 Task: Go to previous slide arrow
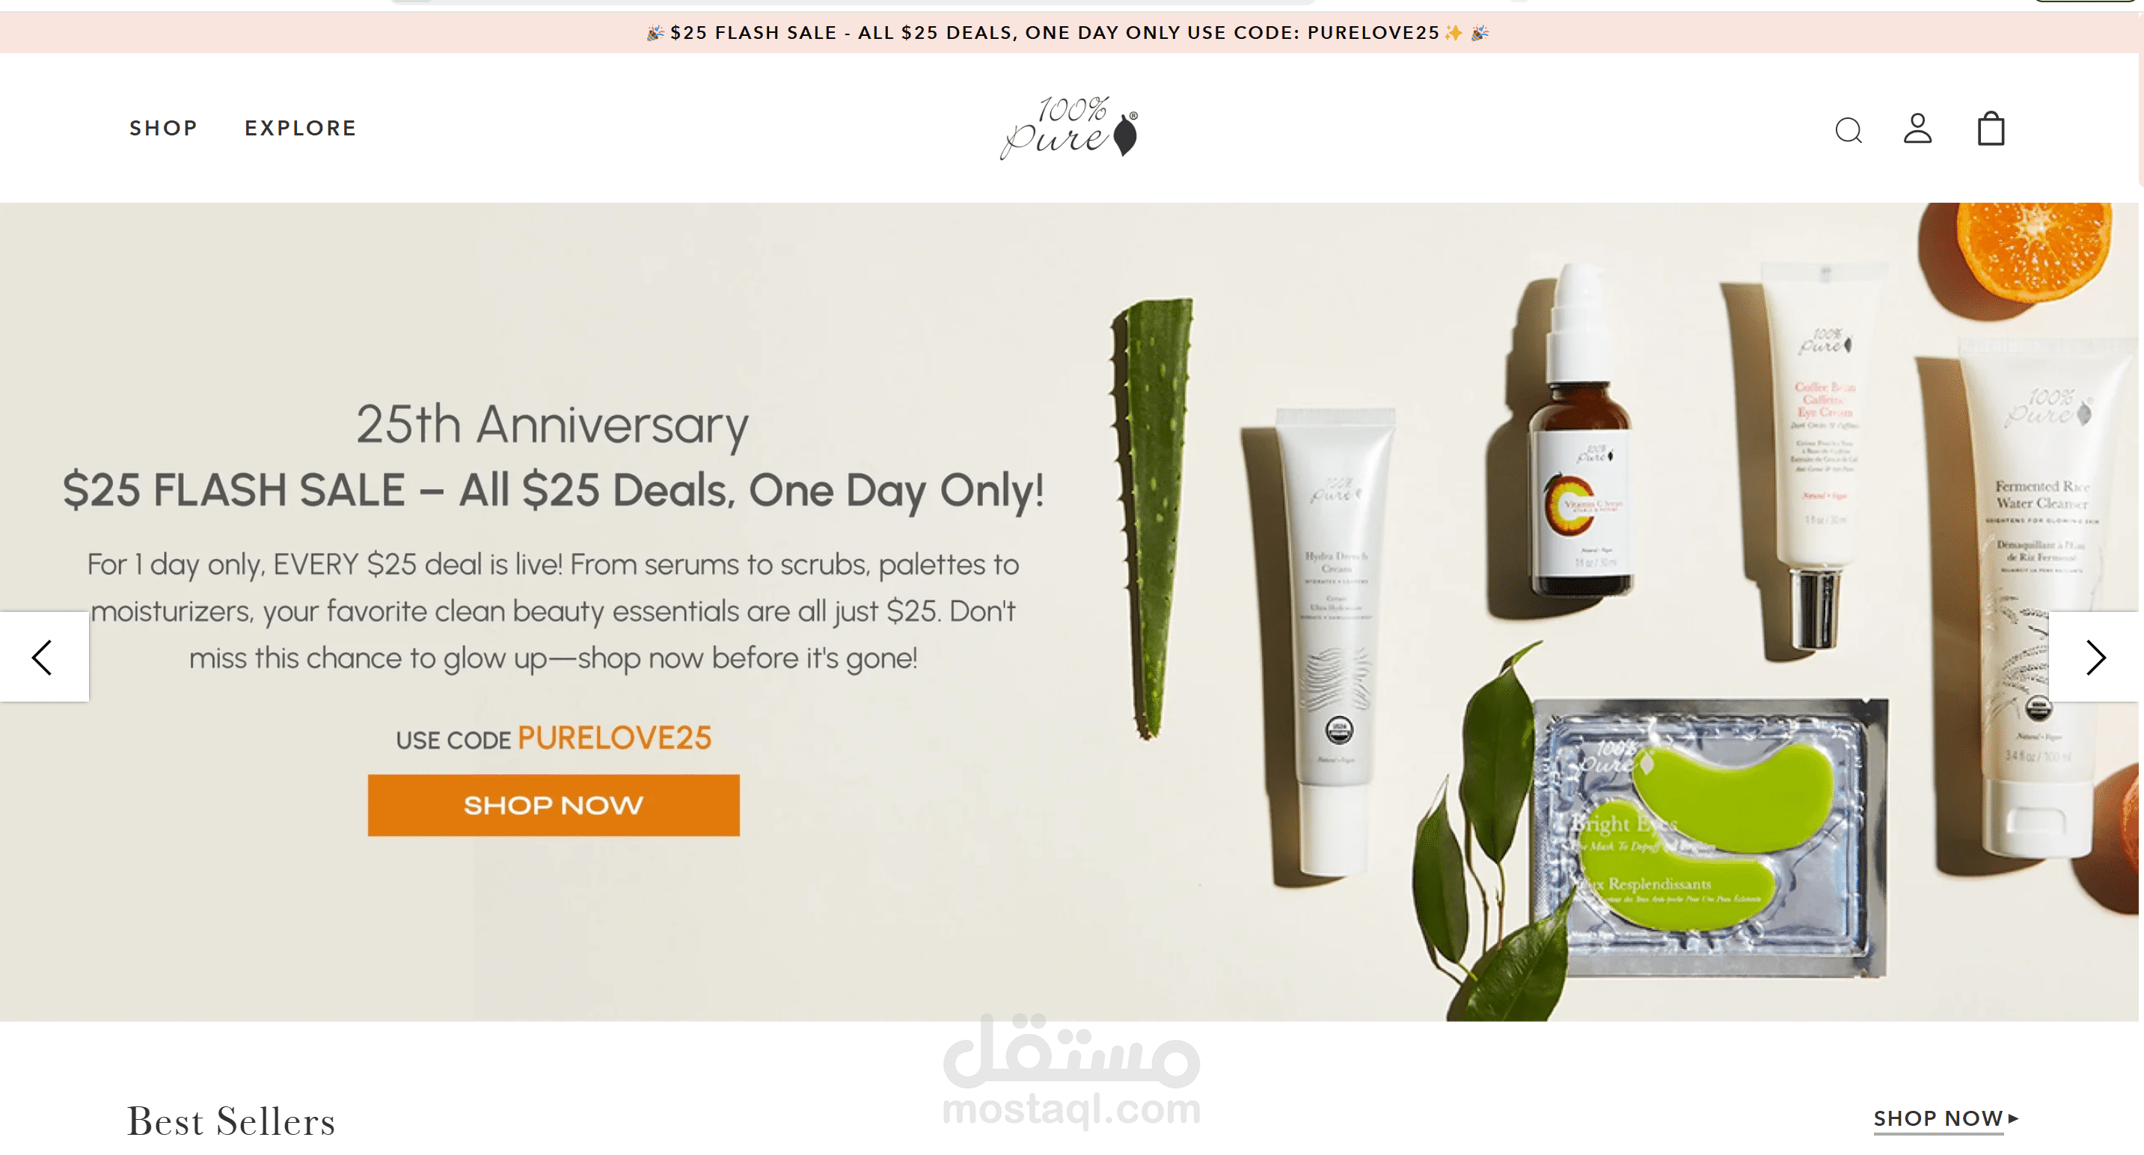[43, 657]
